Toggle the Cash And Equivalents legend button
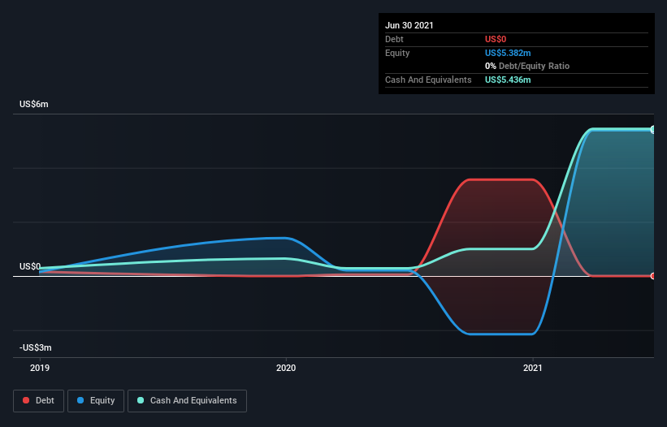The width and height of the screenshot is (667, 427). click(187, 401)
